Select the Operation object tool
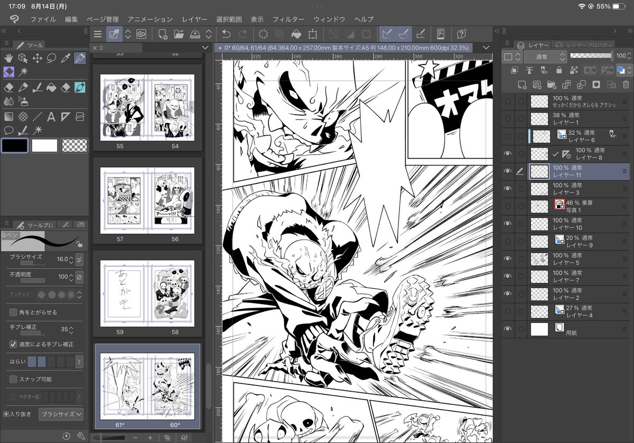Viewport: 634px width, 443px height. (23, 58)
